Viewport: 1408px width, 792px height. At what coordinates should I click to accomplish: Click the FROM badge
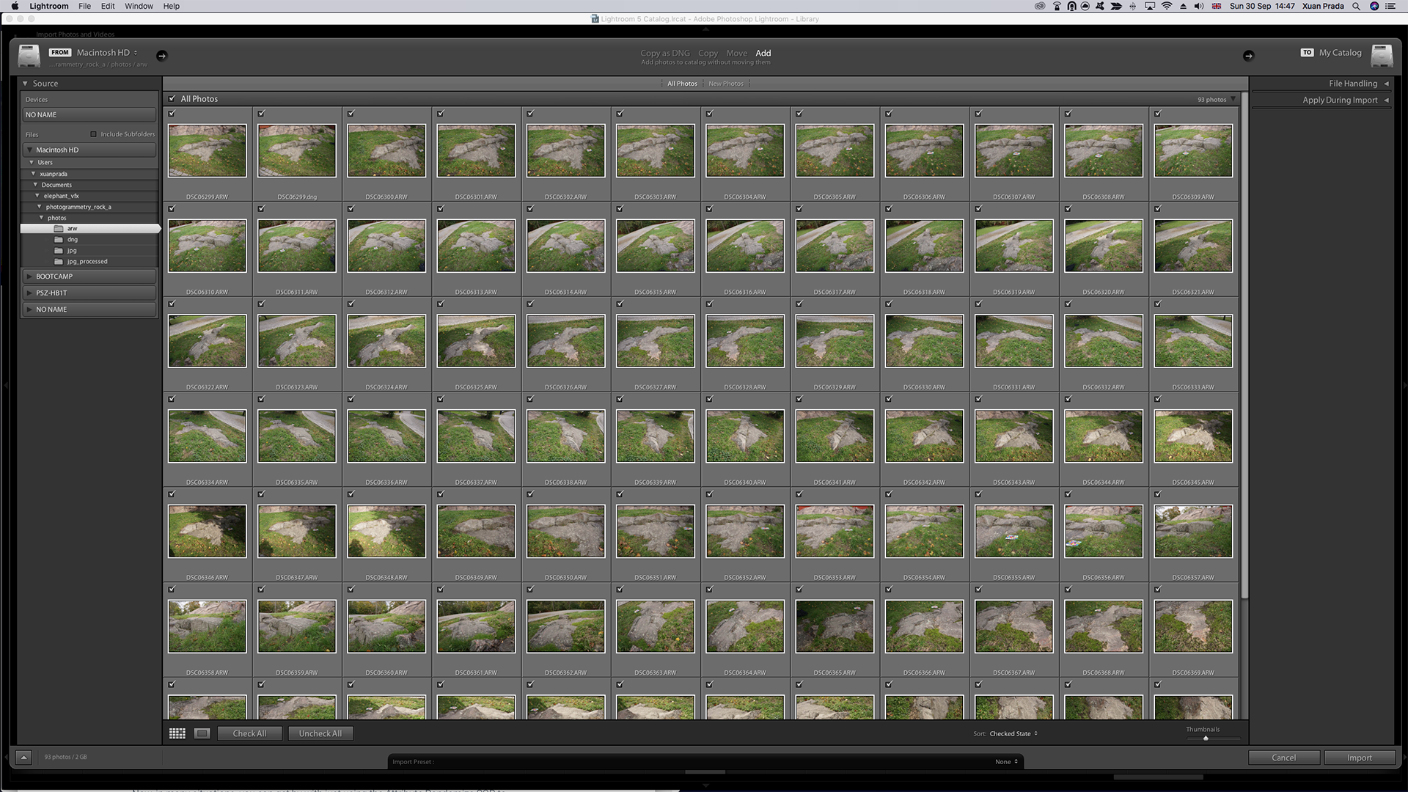tap(60, 53)
